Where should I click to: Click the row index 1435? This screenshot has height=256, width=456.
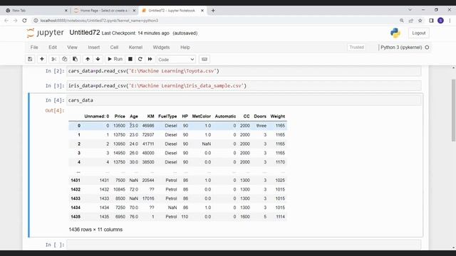[76, 217]
